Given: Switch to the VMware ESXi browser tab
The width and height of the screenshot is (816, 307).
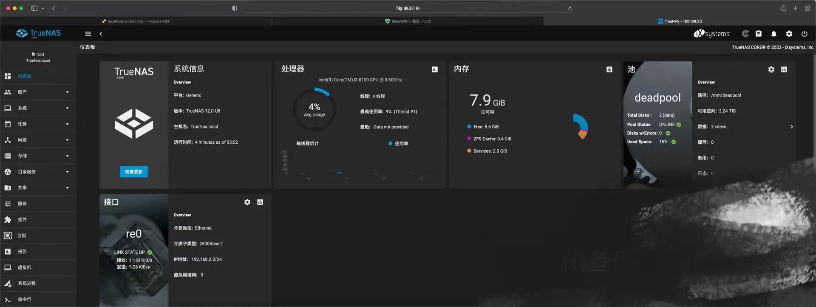Looking at the screenshot, I should (x=136, y=21).
